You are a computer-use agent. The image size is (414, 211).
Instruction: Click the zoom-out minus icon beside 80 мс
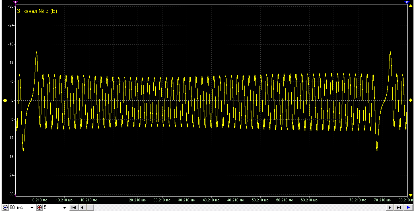[x=6, y=207]
